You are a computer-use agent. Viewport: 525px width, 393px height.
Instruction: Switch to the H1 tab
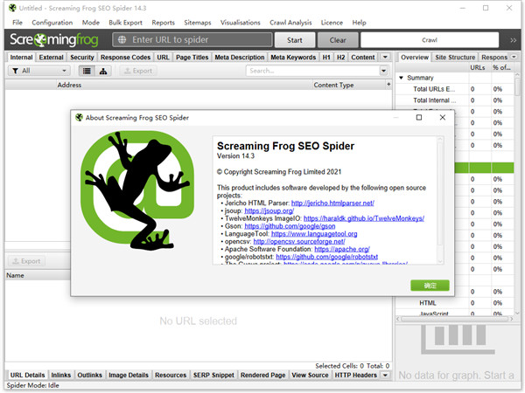pyautogui.click(x=326, y=57)
